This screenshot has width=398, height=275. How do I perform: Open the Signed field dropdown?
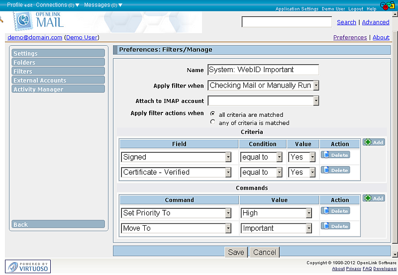point(176,157)
